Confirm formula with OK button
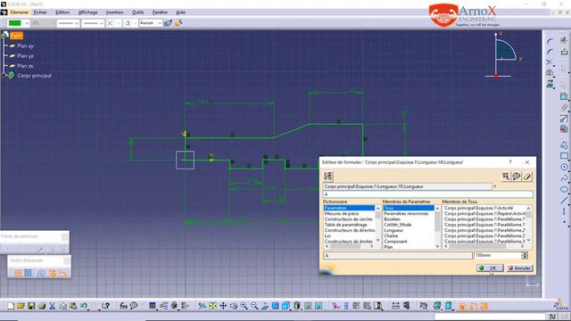The height and width of the screenshot is (321, 571). pyautogui.click(x=490, y=267)
